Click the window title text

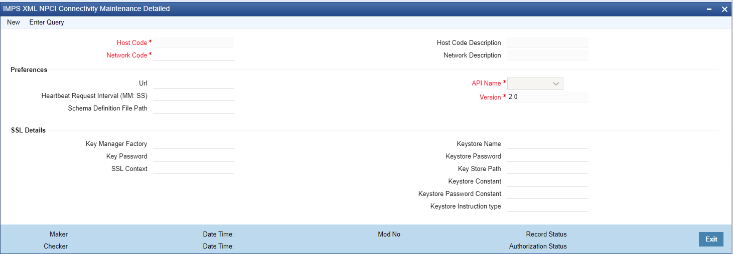pyautogui.click(x=86, y=8)
